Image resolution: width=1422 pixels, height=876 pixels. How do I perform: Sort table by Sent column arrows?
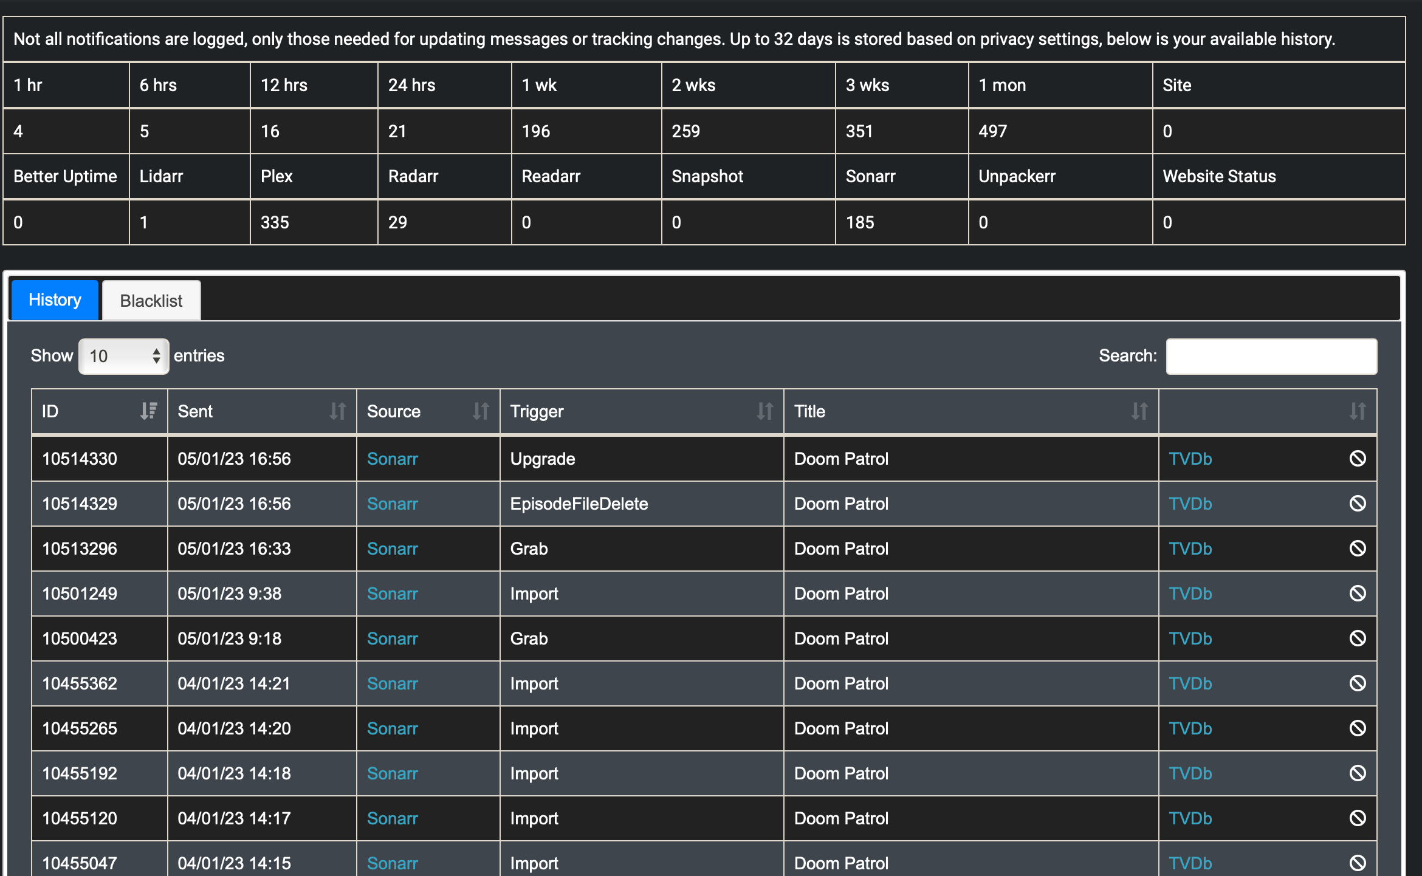[x=337, y=411]
